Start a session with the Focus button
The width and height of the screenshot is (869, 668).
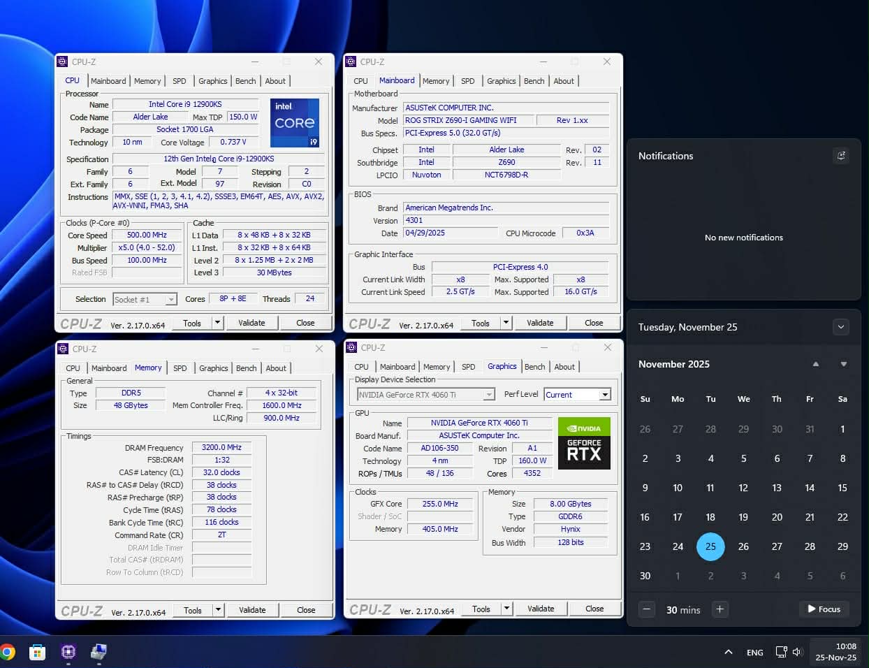click(x=824, y=609)
